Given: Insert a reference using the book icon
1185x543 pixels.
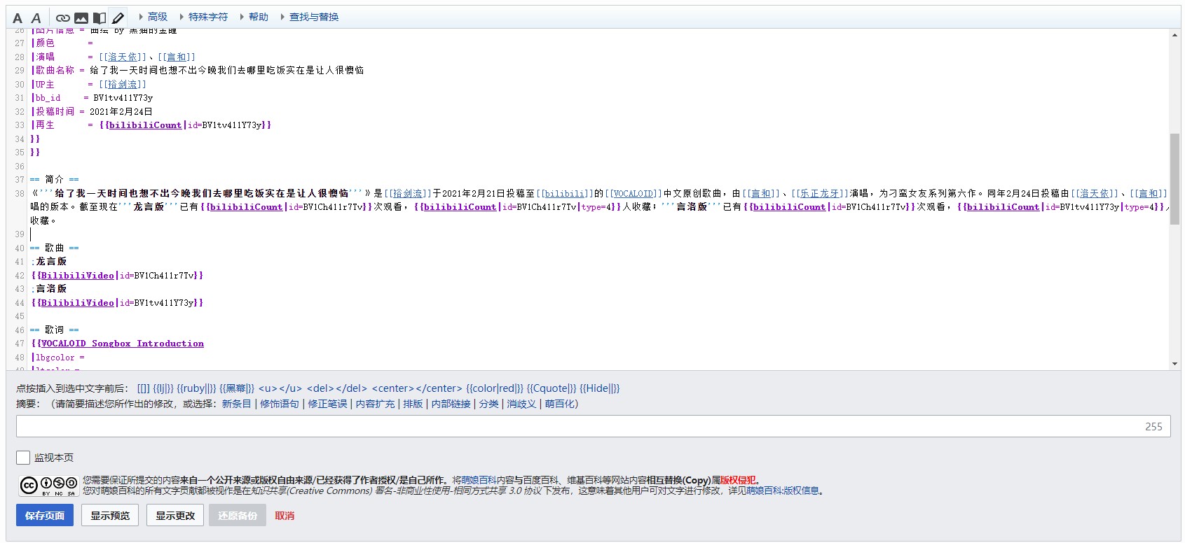Looking at the screenshot, I should (x=100, y=18).
